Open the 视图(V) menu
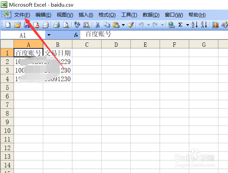Screen dimensions: 228x173 (65, 15)
